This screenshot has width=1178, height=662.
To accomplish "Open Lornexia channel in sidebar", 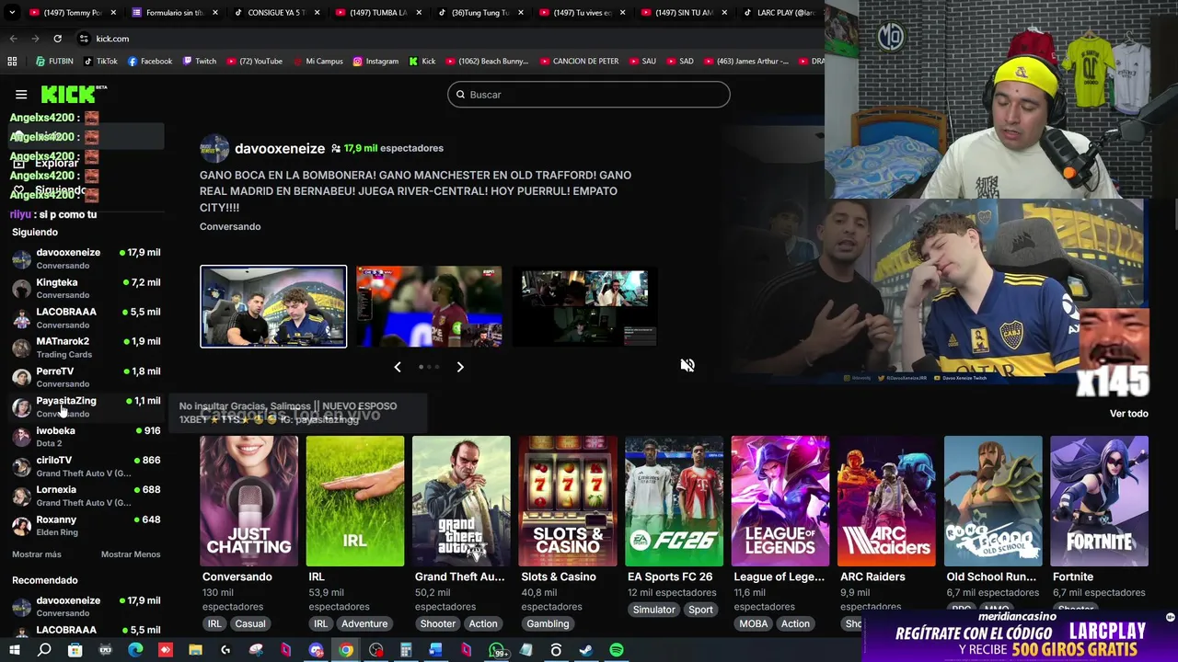I will pos(87,496).
